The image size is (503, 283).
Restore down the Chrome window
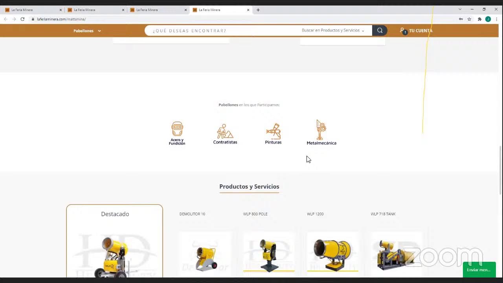[x=484, y=9]
